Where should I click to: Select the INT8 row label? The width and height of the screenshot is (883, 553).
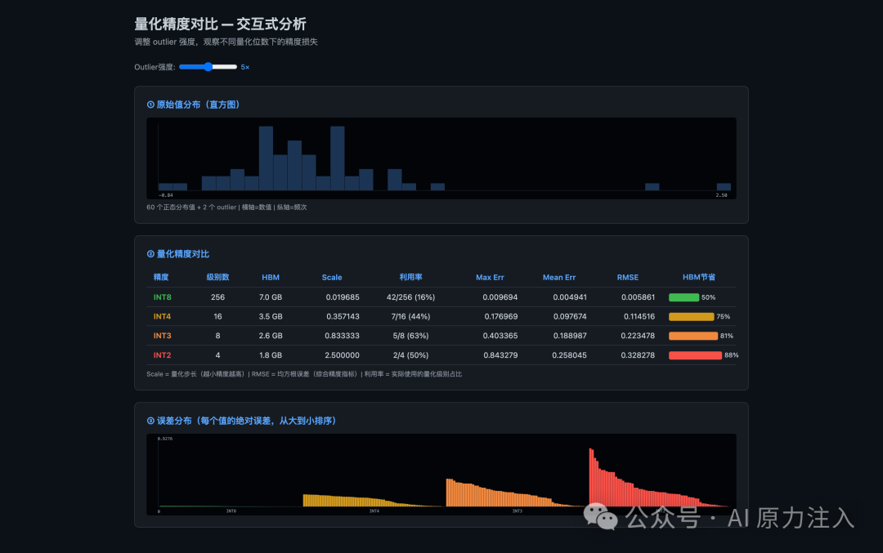162,297
